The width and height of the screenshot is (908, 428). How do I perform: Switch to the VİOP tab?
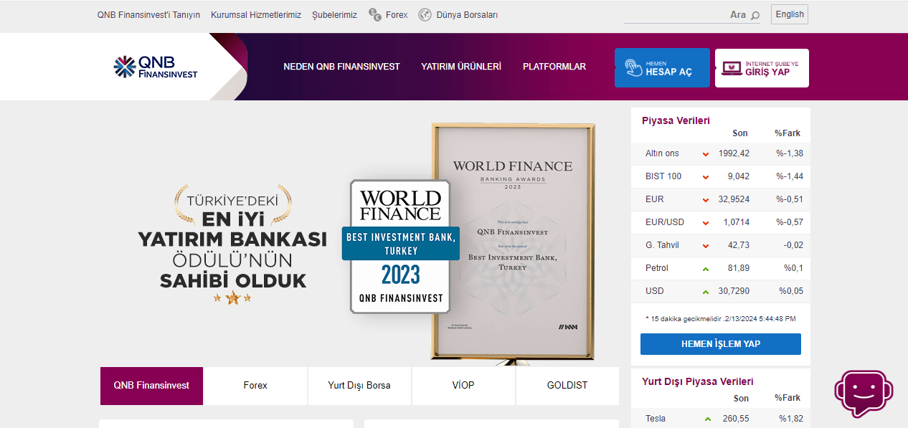click(463, 386)
